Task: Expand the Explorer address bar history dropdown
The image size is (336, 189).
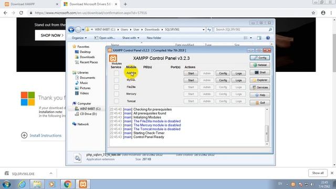Action: (x=204, y=29)
